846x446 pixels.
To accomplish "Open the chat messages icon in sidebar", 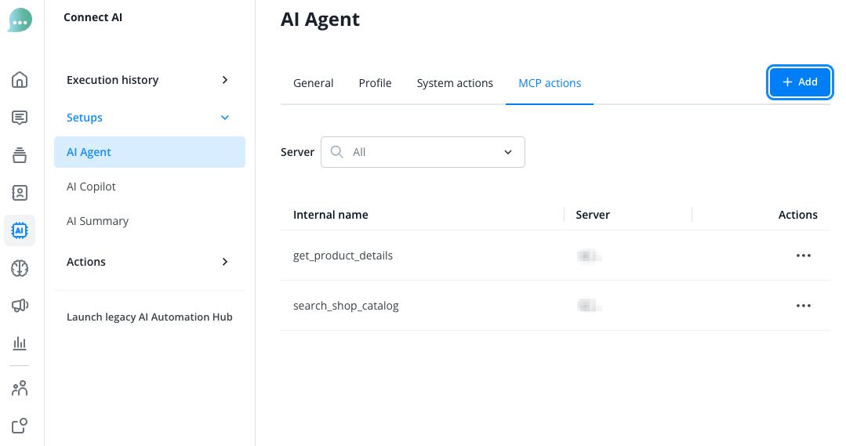I will tap(20, 118).
